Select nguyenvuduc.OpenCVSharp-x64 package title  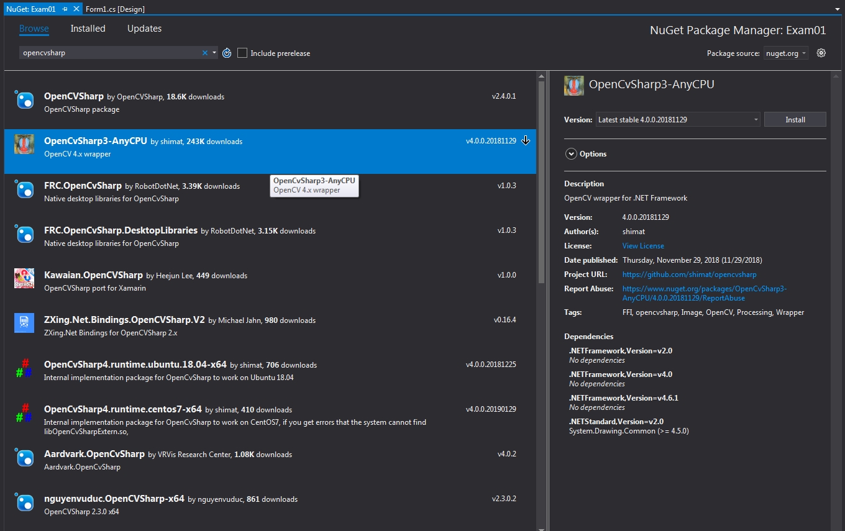(114, 499)
